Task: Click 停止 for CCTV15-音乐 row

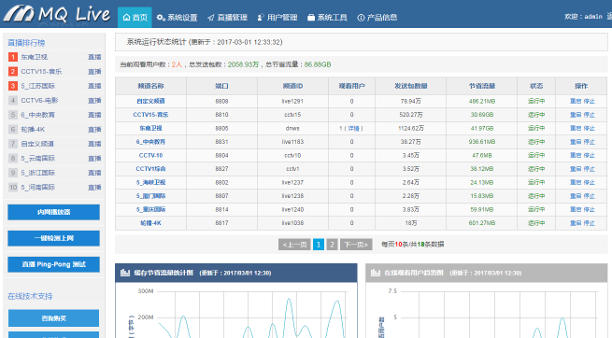Action: (x=590, y=115)
